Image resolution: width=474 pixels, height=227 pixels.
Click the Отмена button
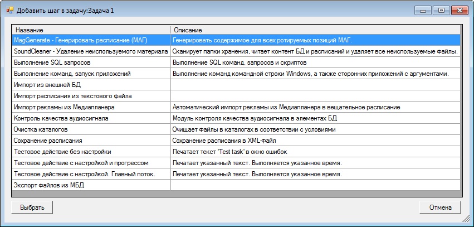(441, 207)
